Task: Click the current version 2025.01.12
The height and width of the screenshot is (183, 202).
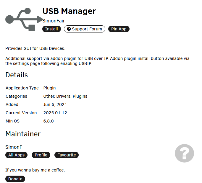Action: point(55,113)
